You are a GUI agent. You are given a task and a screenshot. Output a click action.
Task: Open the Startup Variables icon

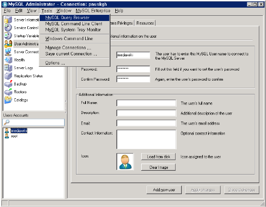[x=8, y=36]
